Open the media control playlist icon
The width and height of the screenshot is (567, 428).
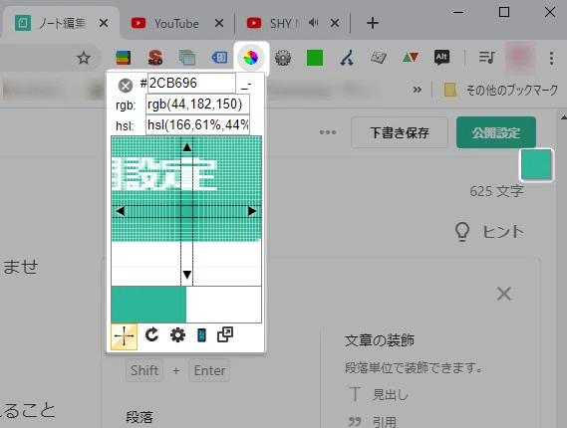486,58
